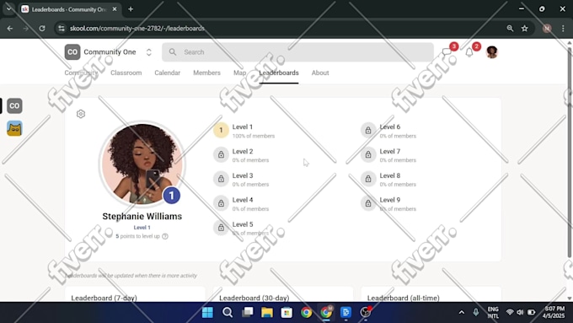Image resolution: width=573 pixels, height=323 pixels.
Task: Switch to the Map tab
Action: (x=239, y=73)
